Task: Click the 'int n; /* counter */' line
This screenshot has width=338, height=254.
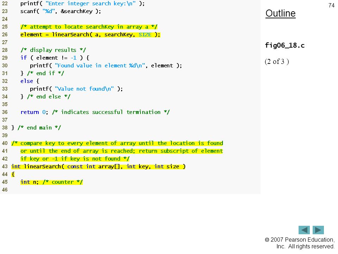Action: click(51, 182)
